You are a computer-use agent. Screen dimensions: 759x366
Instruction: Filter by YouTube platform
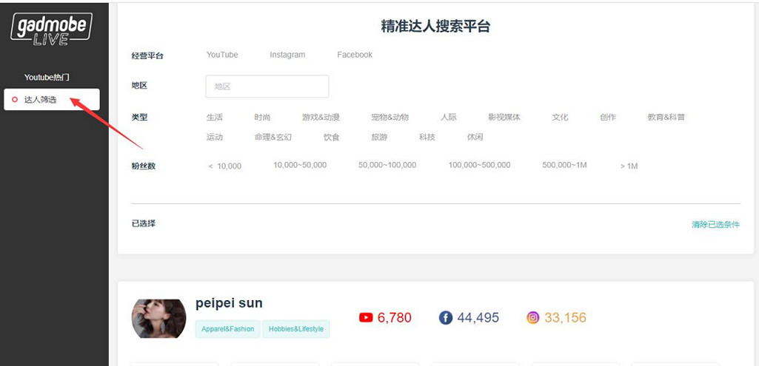(222, 55)
